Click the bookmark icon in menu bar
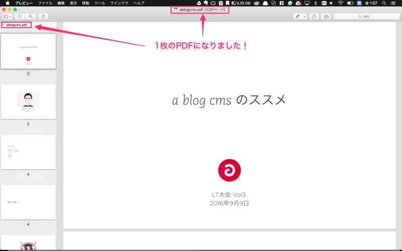The image size is (402, 251). coord(228,3)
